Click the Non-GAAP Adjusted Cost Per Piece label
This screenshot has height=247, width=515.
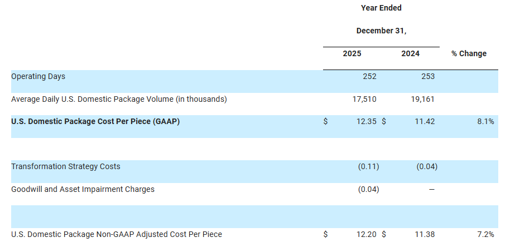(x=117, y=234)
